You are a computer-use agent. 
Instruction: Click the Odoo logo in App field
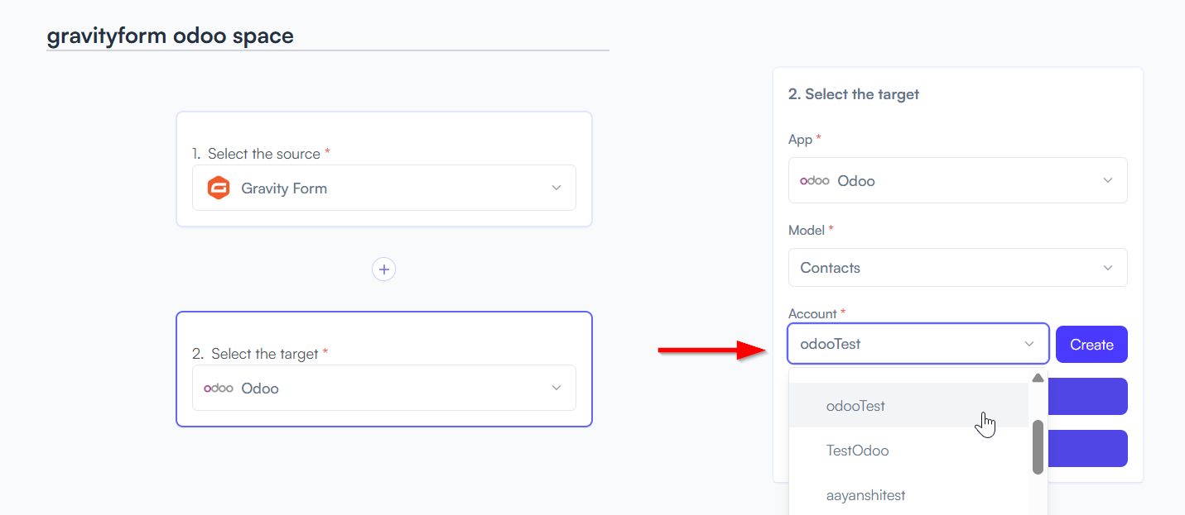[815, 180]
